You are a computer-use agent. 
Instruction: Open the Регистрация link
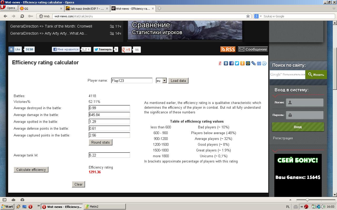283,138
